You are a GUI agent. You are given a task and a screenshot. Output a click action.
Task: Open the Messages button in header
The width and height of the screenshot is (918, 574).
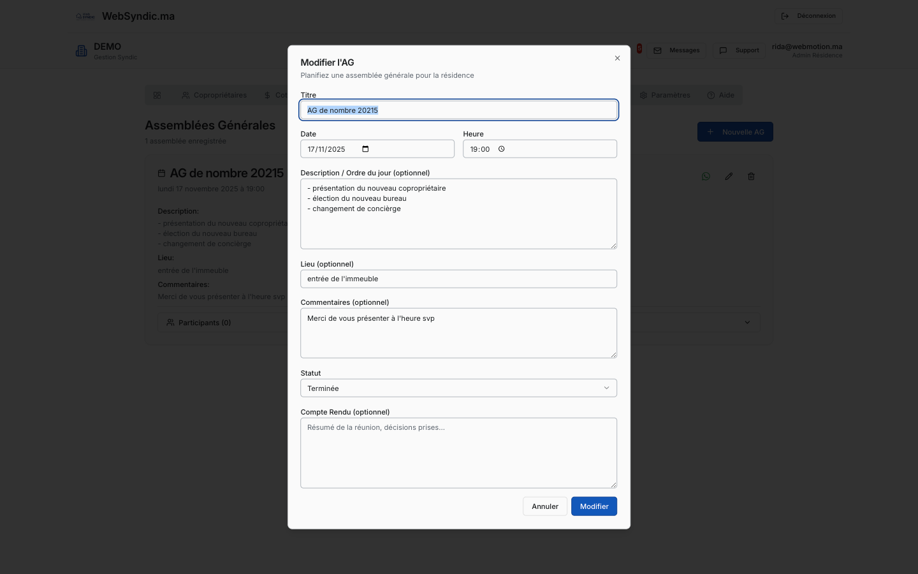pyautogui.click(x=676, y=50)
